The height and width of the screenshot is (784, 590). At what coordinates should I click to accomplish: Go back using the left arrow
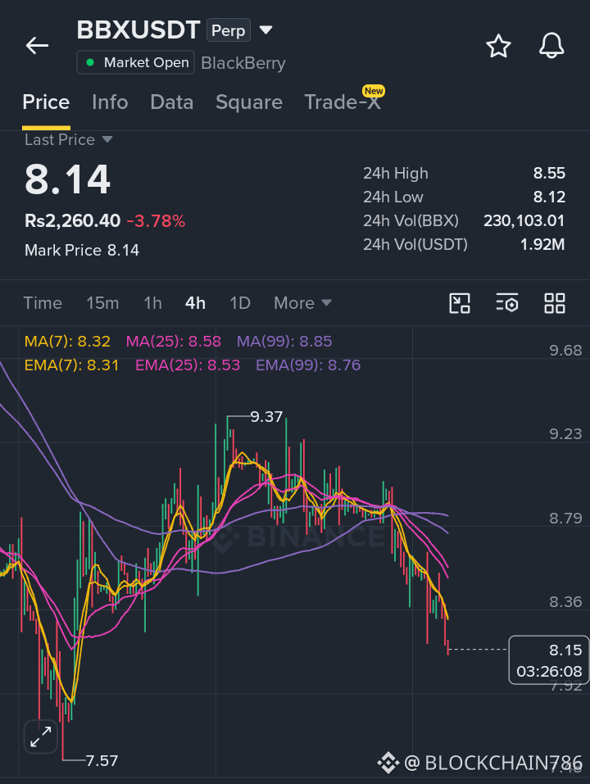pyautogui.click(x=37, y=46)
